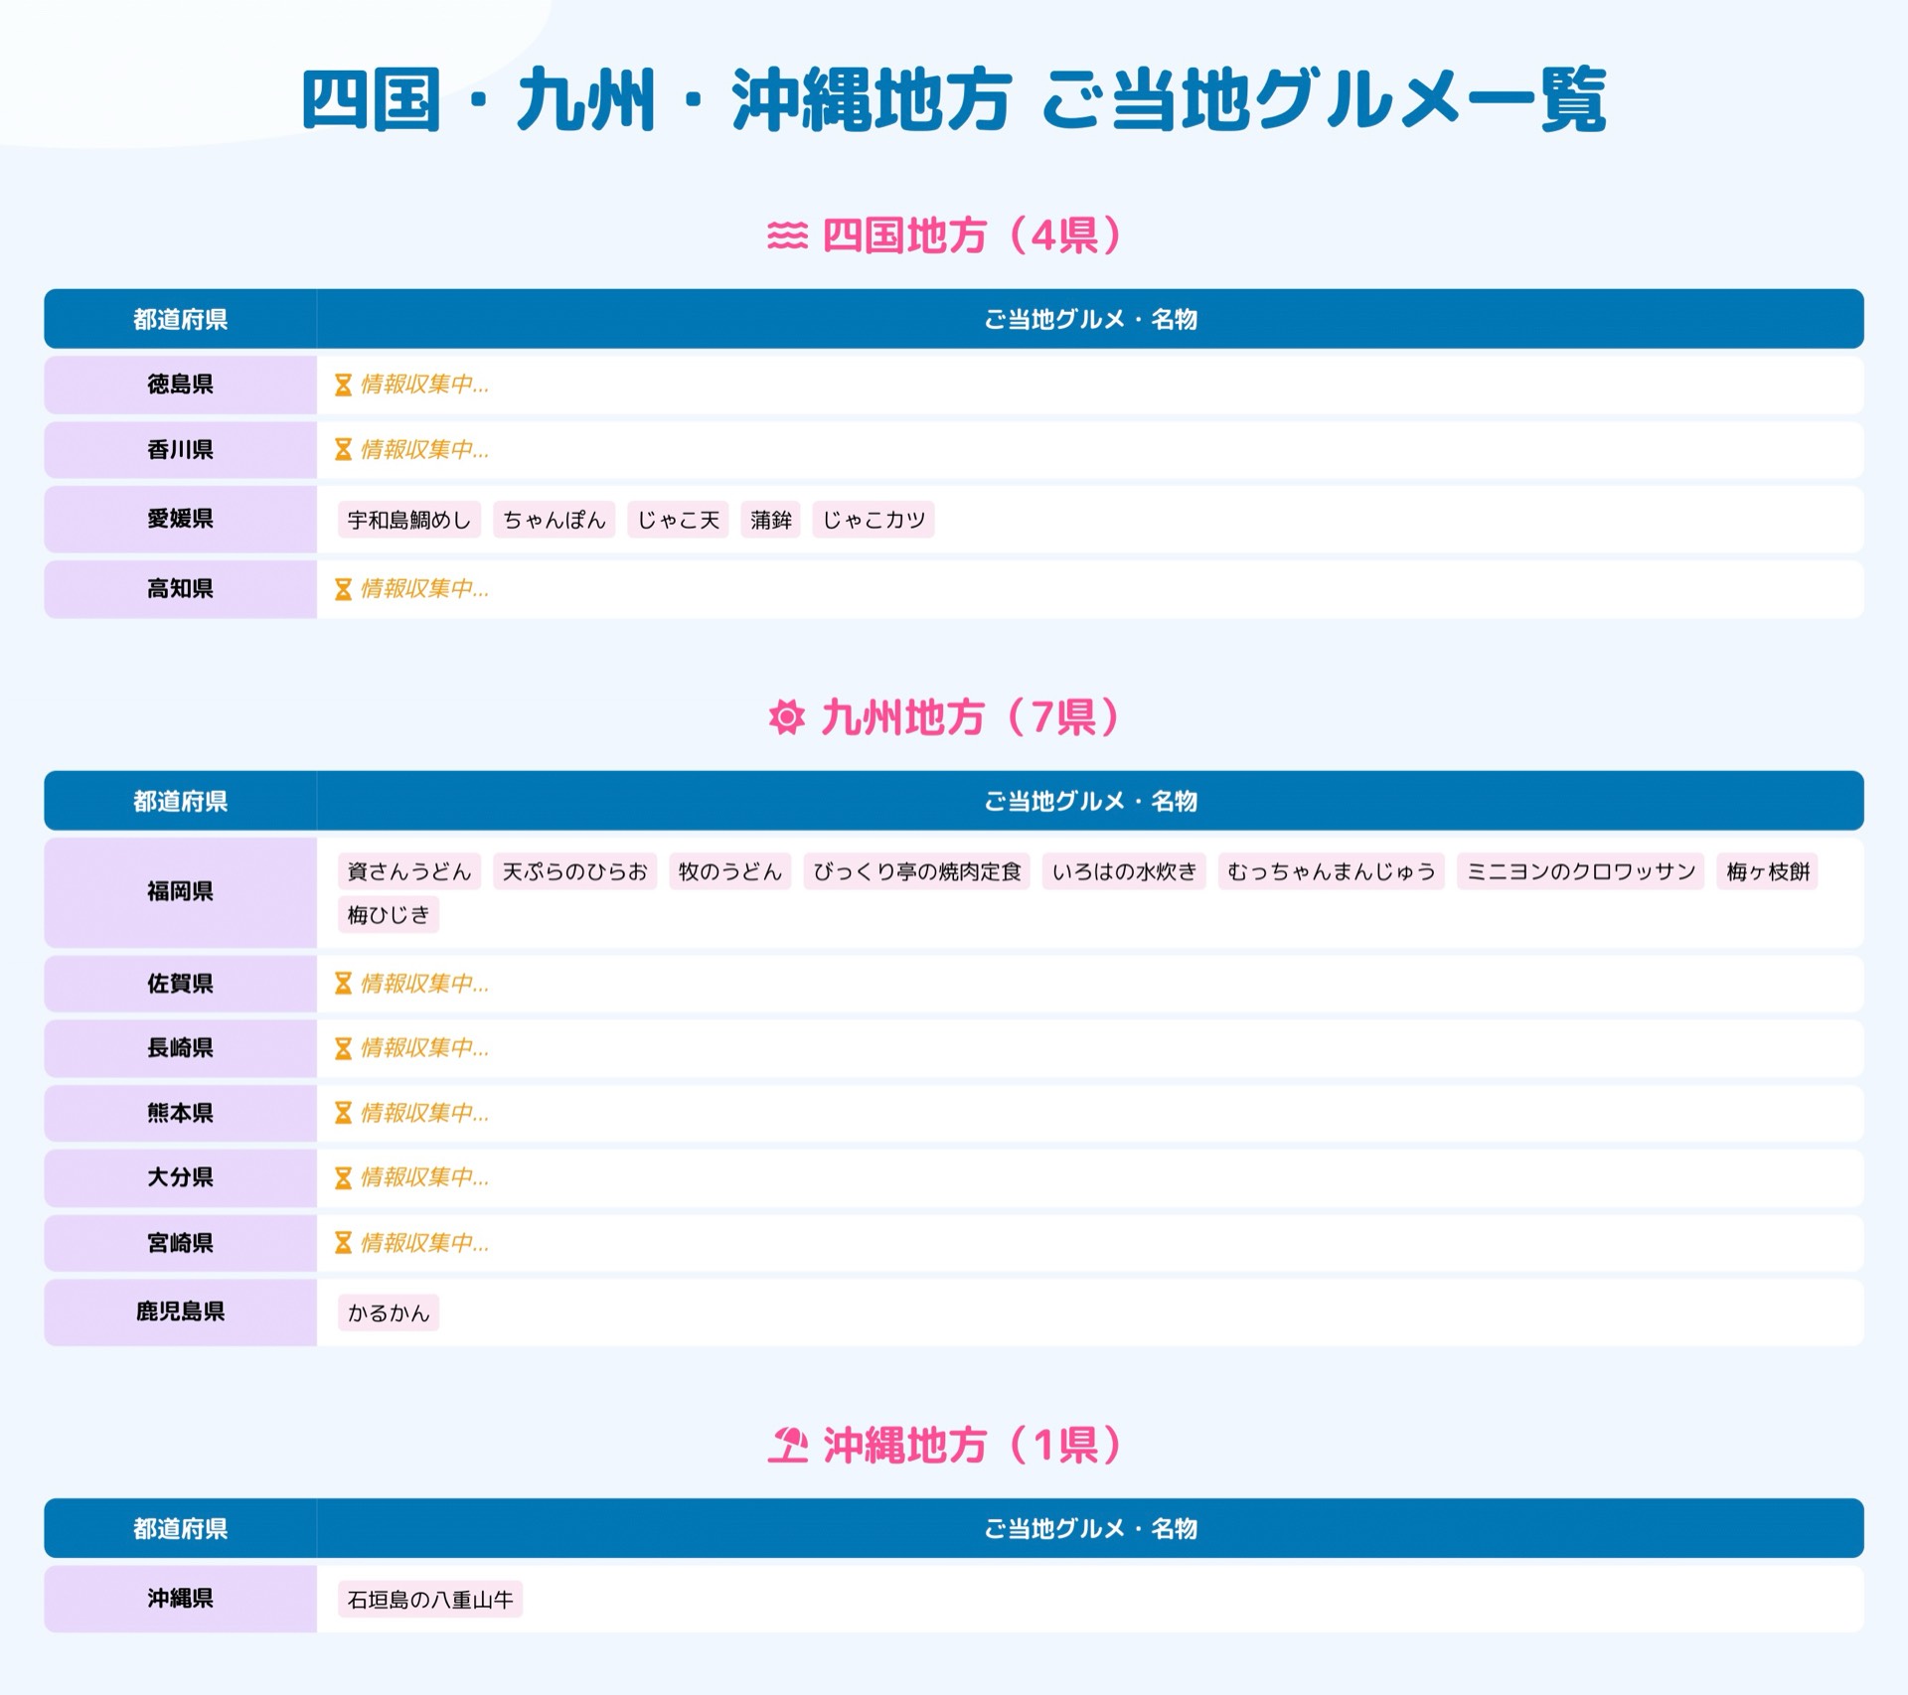1908x1695 pixels.
Task: Click the かるかん tag in 鹿児島県
Action: point(388,1312)
